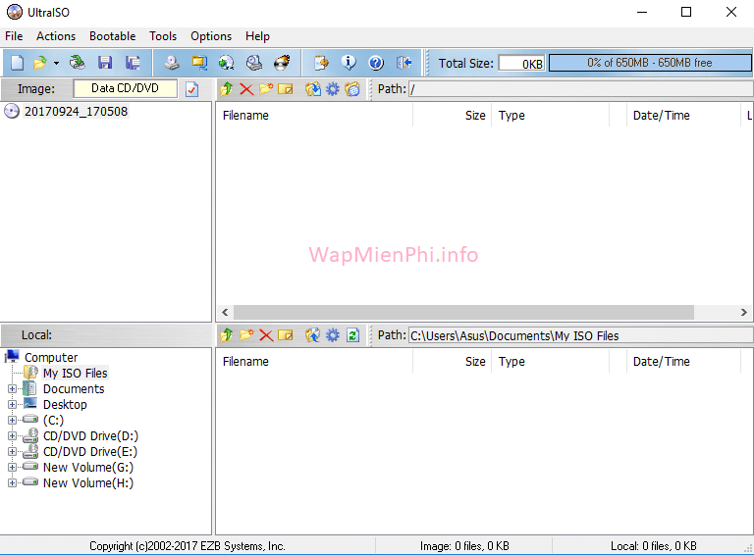Click the image list scroll left arrow
754x555 pixels.
pyautogui.click(x=225, y=312)
